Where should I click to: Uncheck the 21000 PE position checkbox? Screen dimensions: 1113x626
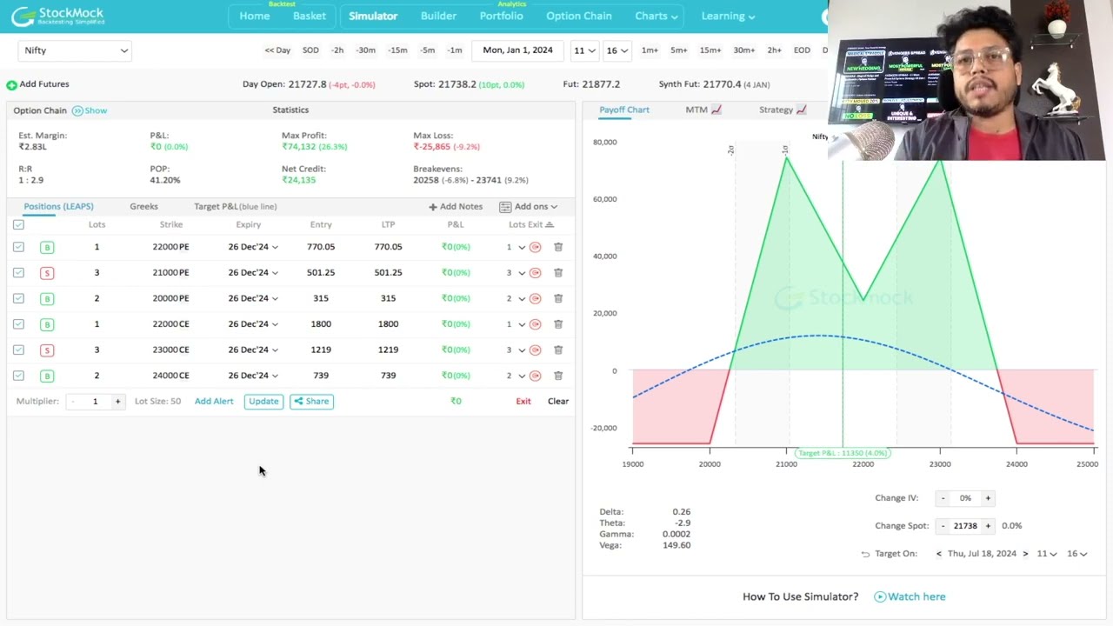(18, 273)
